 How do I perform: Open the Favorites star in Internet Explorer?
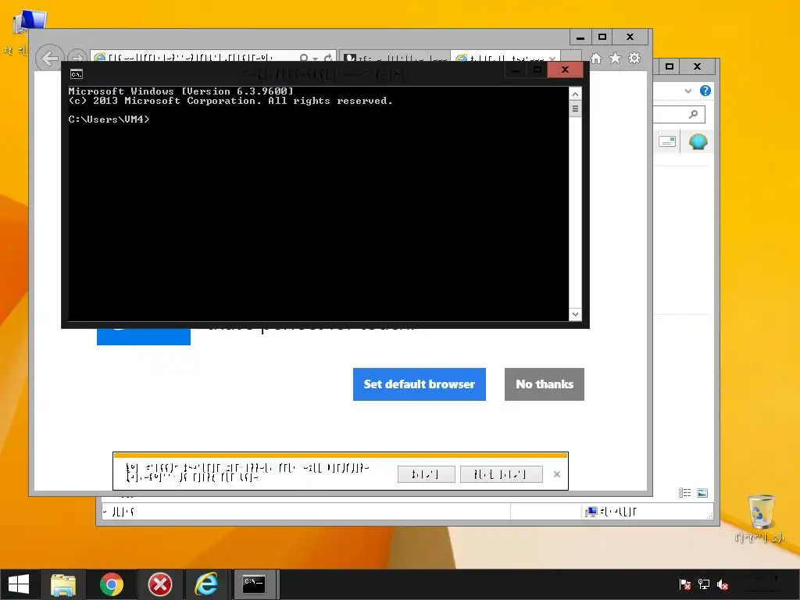tap(616, 58)
